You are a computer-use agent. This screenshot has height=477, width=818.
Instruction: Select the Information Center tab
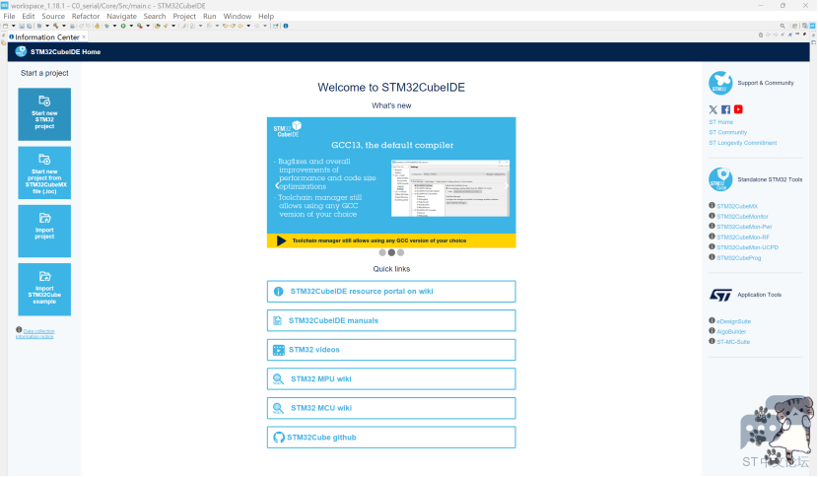[47, 37]
